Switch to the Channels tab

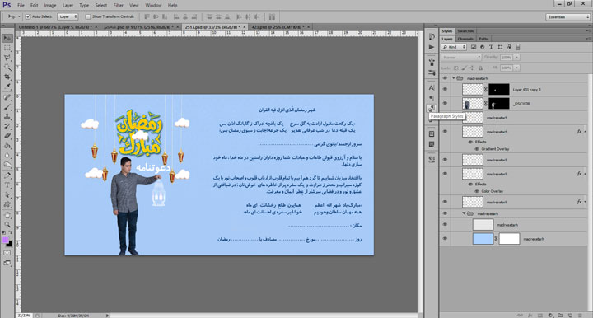[x=465, y=39]
